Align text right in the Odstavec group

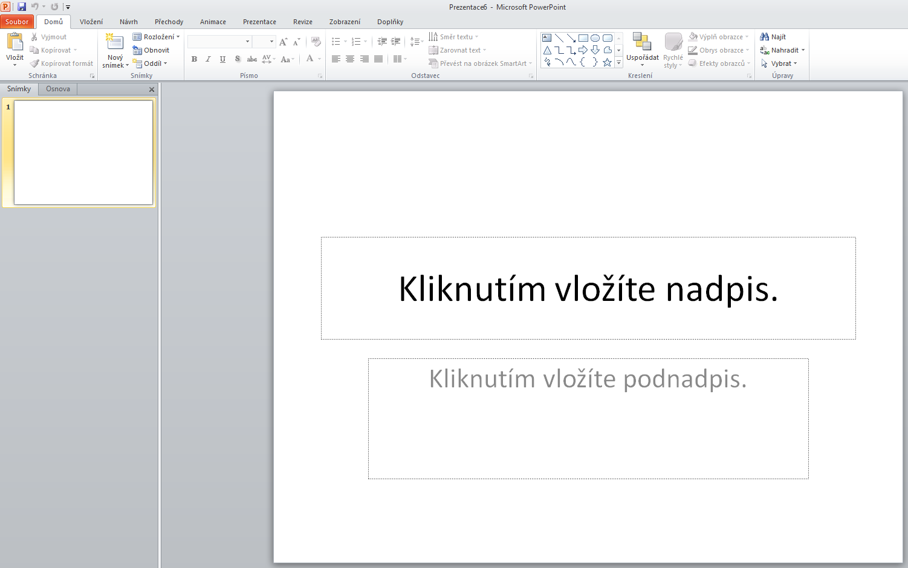coord(365,59)
